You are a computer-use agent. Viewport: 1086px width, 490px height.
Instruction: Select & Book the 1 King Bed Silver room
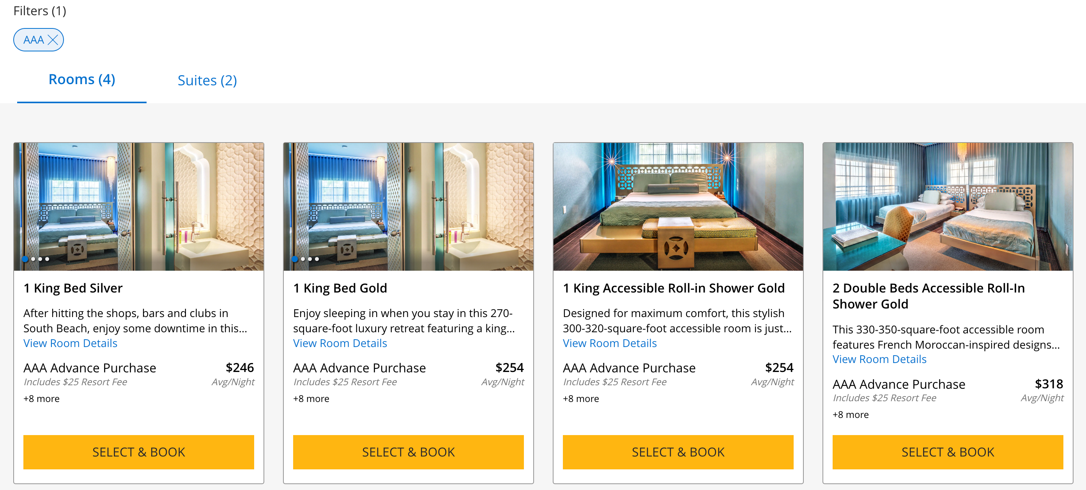pyautogui.click(x=139, y=452)
